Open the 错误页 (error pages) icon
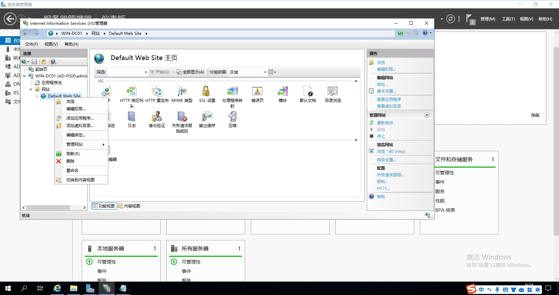The image size is (559, 295). [257, 92]
